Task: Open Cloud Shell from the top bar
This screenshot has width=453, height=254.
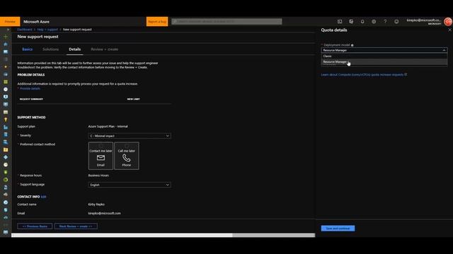Action: click(340, 22)
